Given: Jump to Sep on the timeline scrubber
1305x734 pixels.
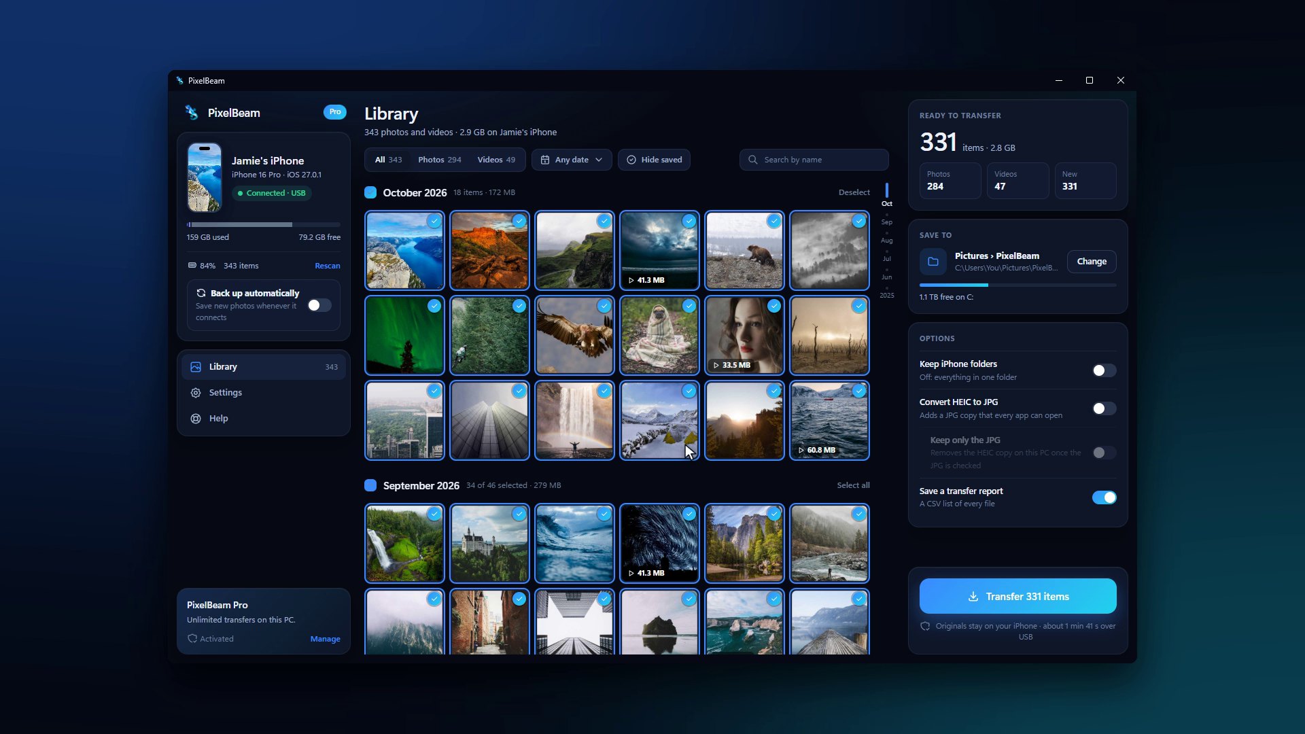Looking at the screenshot, I should (x=886, y=222).
